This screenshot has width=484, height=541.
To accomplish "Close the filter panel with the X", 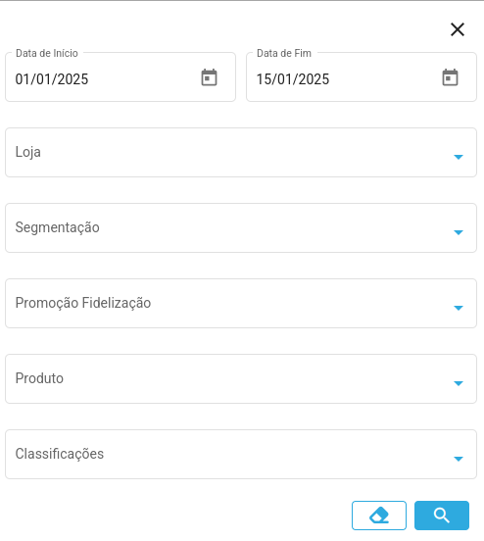I will [458, 29].
